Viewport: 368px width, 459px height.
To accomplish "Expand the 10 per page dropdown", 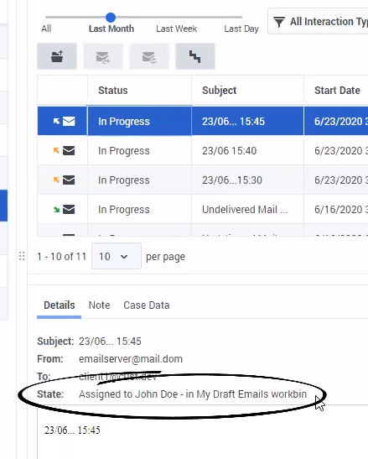I will click(117, 256).
